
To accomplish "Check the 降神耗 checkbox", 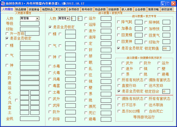I will click(x=146, y=22).
